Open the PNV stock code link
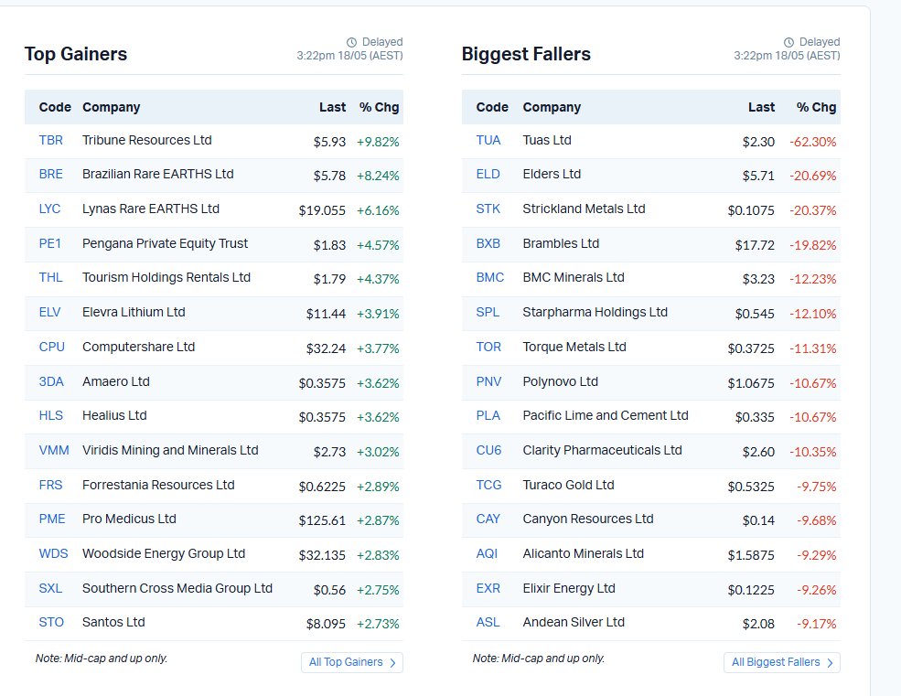The width and height of the screenshot is (901, 696). tap(489, 381)
